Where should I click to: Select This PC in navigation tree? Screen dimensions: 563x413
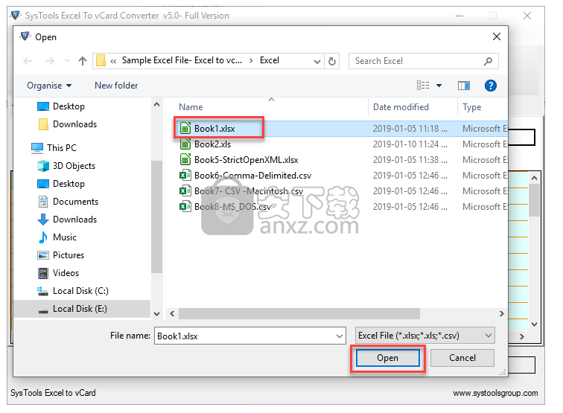[54, 148]
